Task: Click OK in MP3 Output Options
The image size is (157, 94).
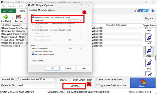Action: tap(52, 68)
